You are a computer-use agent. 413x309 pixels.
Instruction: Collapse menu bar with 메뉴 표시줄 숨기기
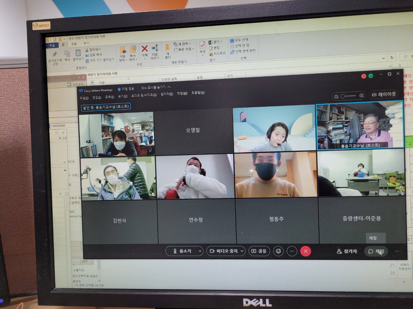(156, 87)
